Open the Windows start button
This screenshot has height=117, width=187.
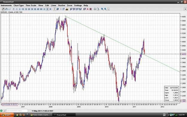click(x=7, y=115)
